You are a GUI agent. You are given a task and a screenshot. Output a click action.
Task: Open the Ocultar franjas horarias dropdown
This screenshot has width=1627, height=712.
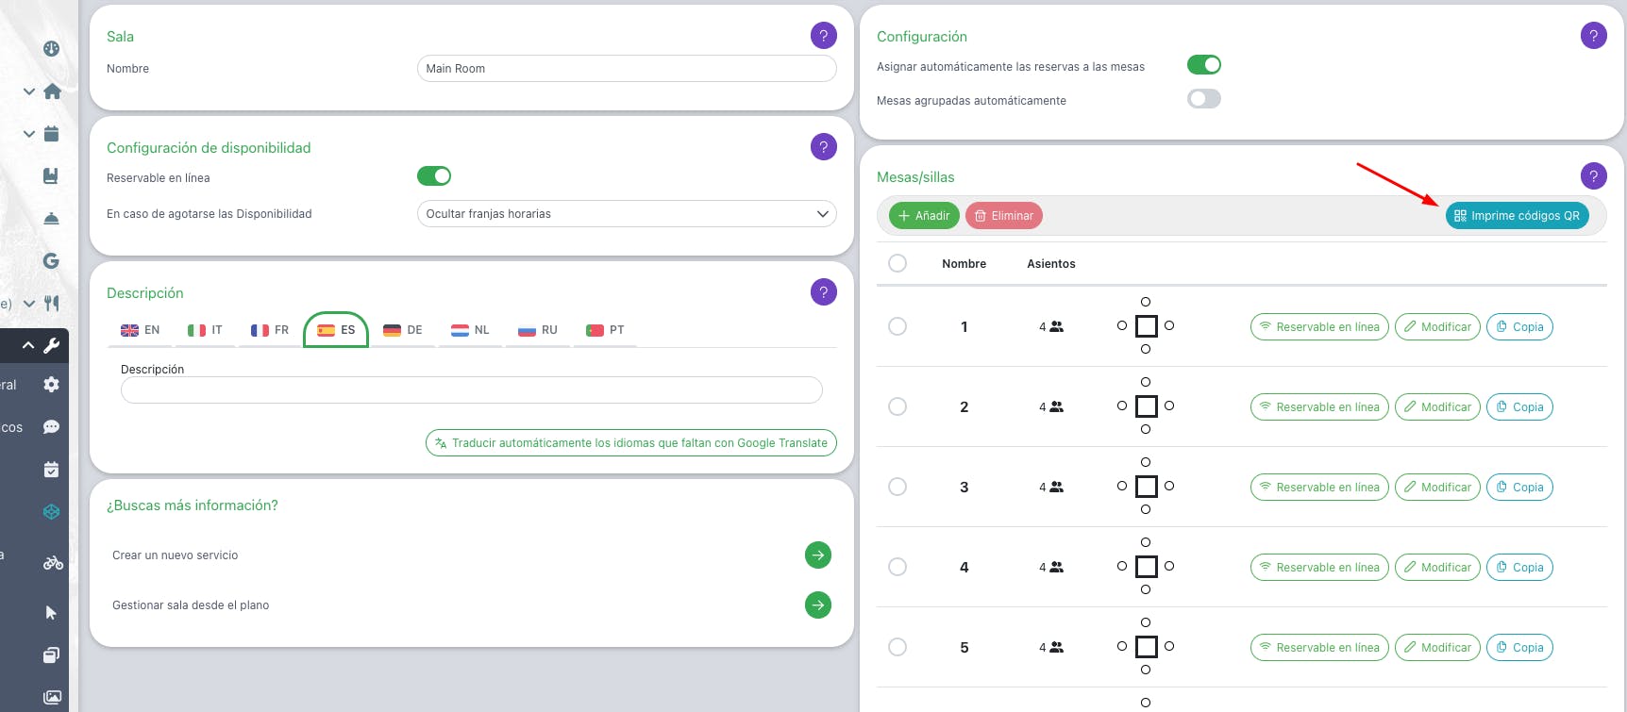[x=627, y=214]
